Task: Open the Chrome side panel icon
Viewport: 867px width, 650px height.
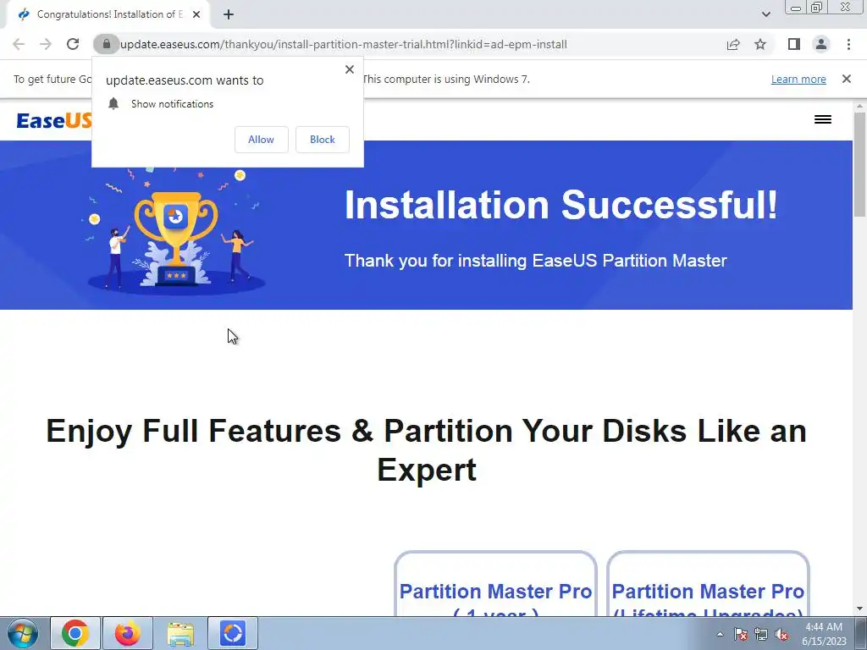Action: click(794, 44)
